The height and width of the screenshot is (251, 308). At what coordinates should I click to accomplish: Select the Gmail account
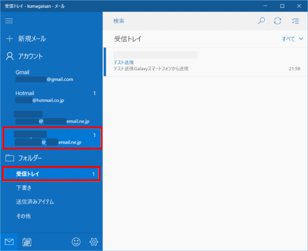[51, 76]
